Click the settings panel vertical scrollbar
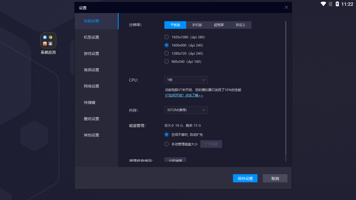This screenshot has height=200, width=356. (286, 90)
